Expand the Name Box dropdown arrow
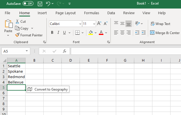The image size is (181, 115). coord(27,51)
